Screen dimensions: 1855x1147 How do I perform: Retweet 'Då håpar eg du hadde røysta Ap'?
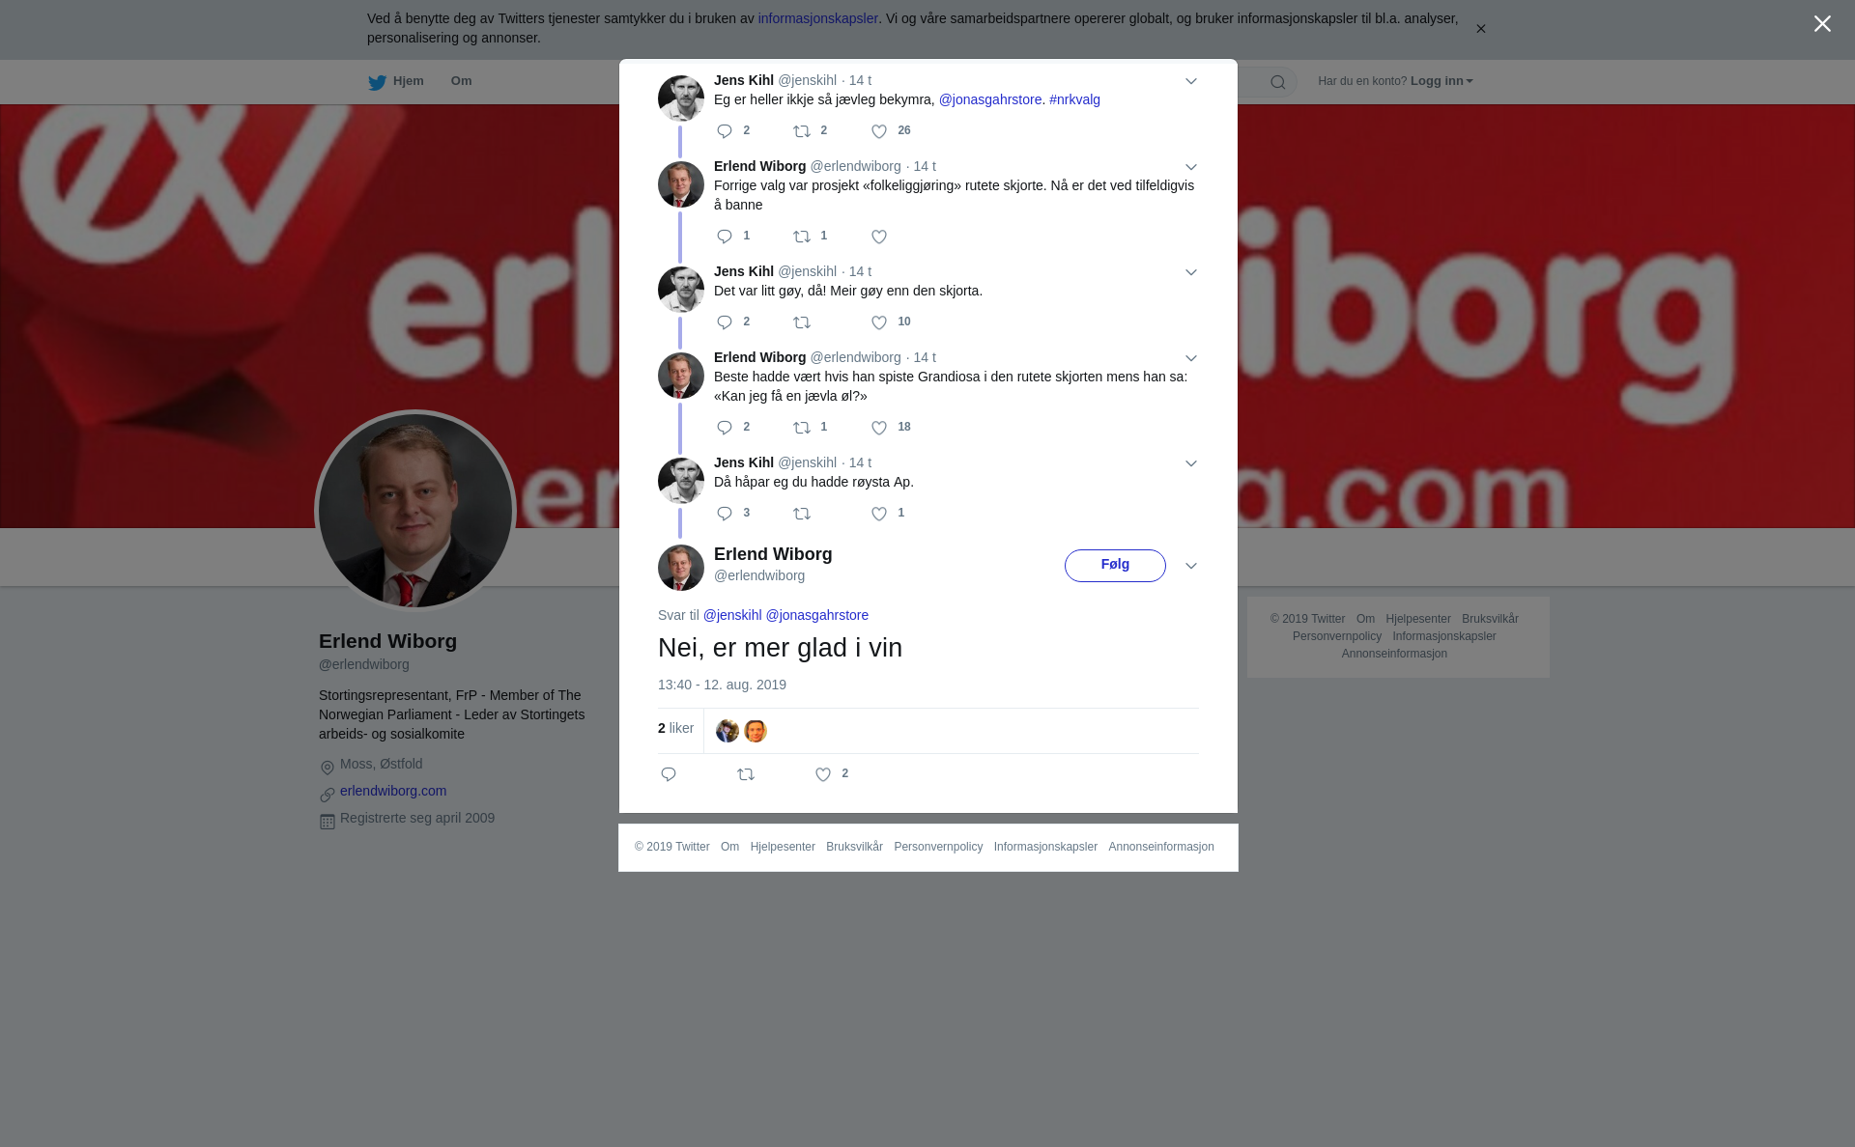point(802,514)
